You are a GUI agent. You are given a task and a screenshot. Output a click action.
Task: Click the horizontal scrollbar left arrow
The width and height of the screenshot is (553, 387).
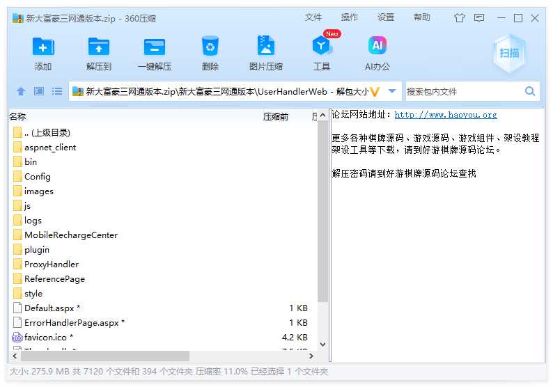pyautogui.click(x=15, y=356)
